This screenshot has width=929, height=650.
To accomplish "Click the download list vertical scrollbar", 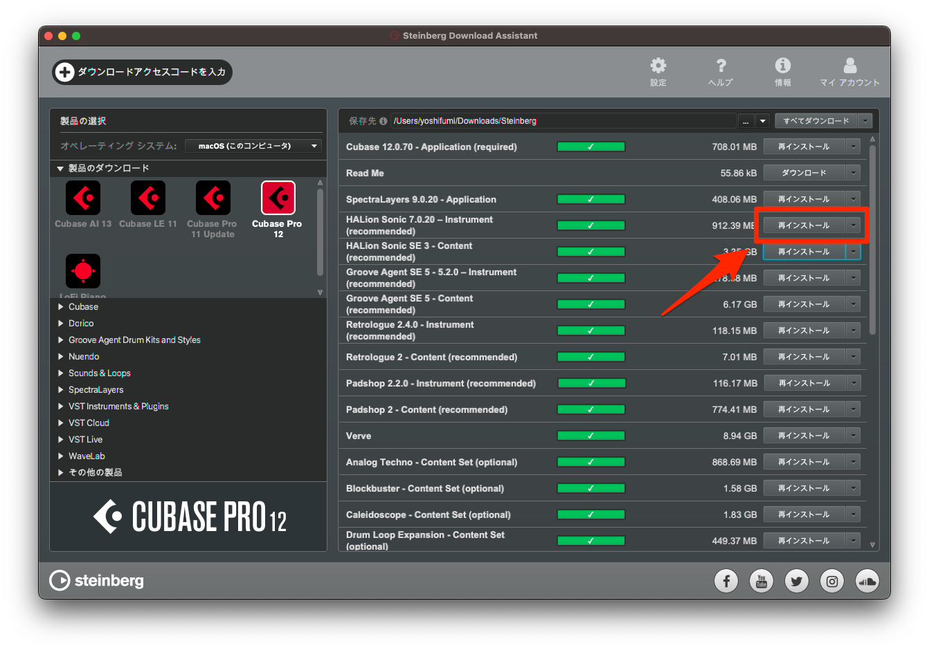I will pyautogui.click(x=872, y=240).
